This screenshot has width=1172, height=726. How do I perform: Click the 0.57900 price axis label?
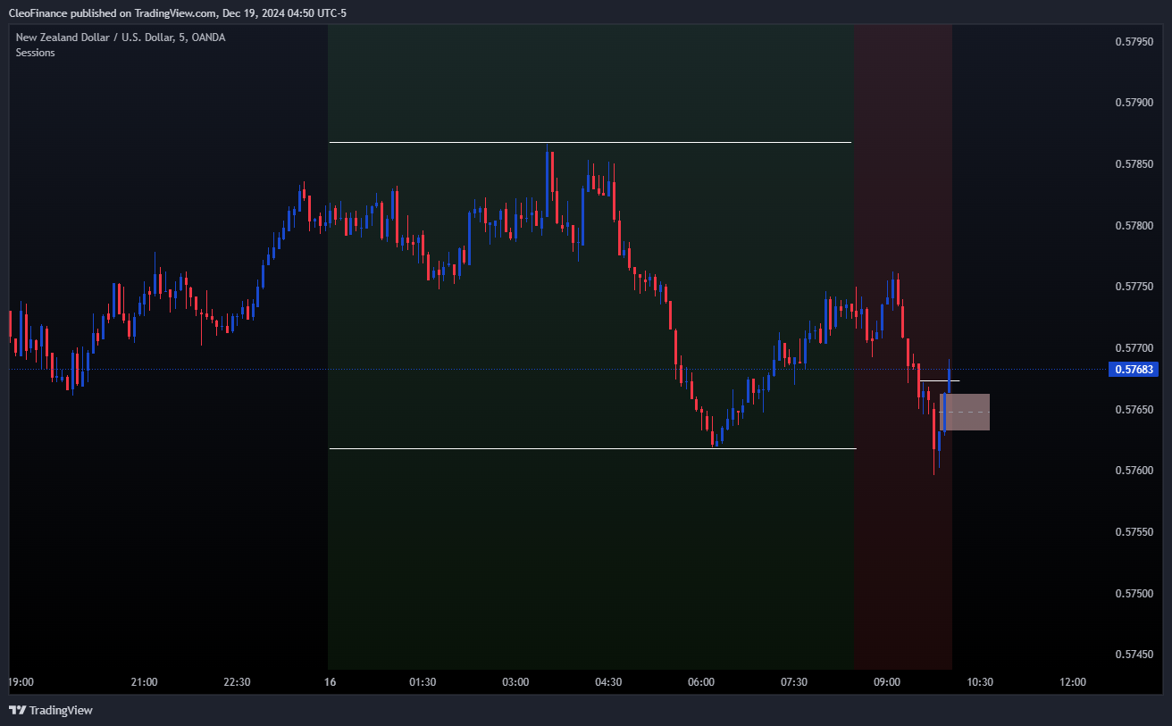coord(1133,103)
